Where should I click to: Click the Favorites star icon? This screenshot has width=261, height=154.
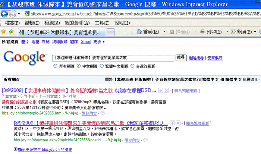point(3,31)
